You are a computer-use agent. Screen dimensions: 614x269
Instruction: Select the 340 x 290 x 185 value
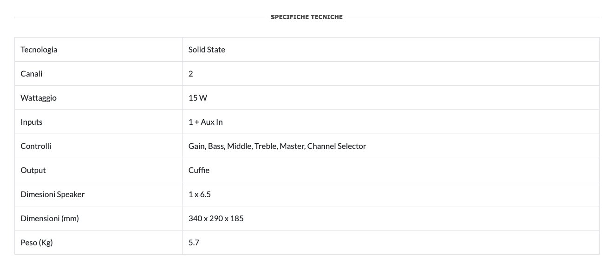click(x=216, y=218)
